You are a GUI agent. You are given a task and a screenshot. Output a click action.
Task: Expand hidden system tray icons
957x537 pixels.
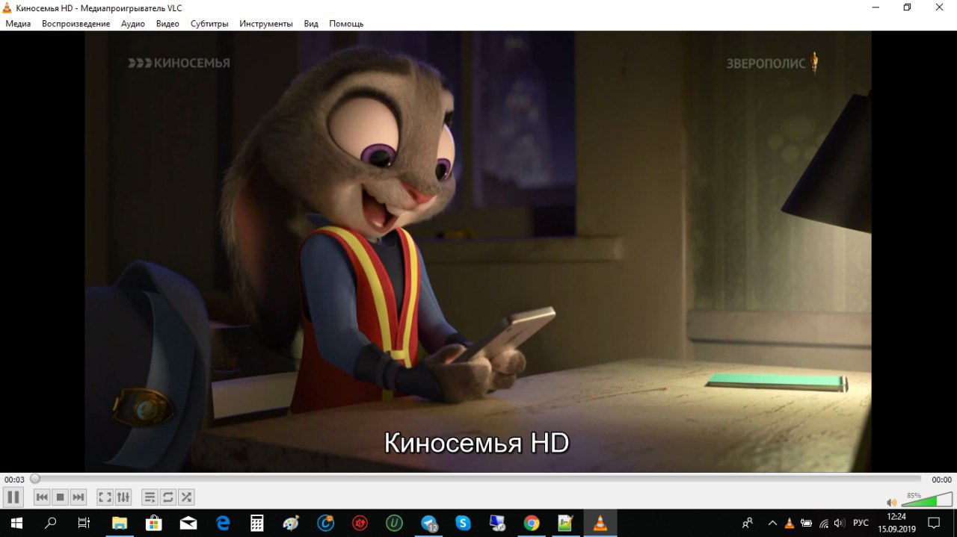click(x=773, y=523)
